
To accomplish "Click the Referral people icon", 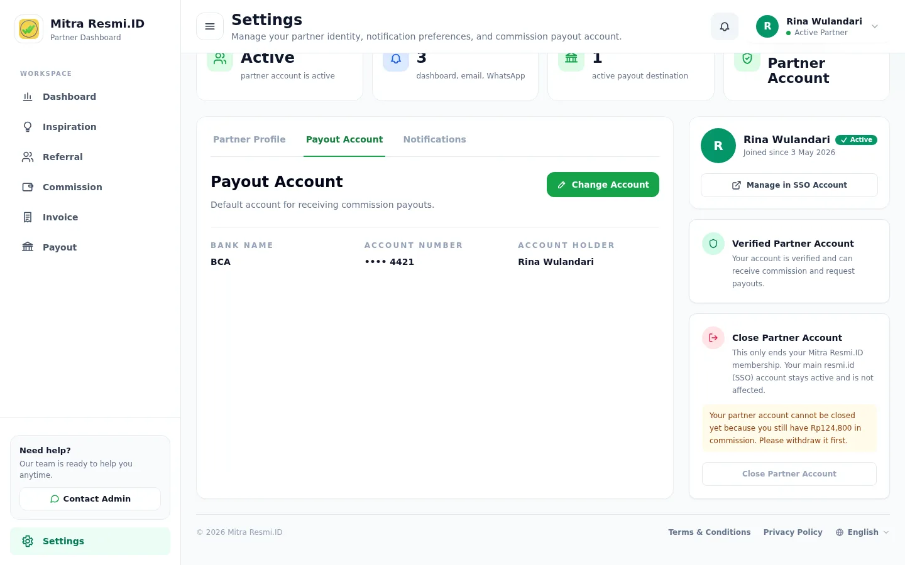I will 28,157.
